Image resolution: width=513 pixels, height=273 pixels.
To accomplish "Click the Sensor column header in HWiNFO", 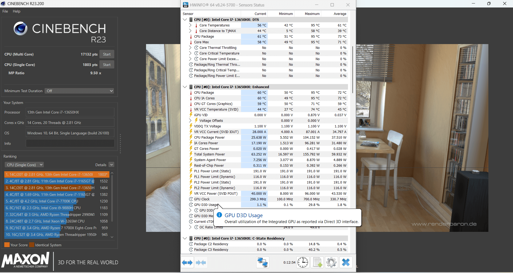I will 211,14.
